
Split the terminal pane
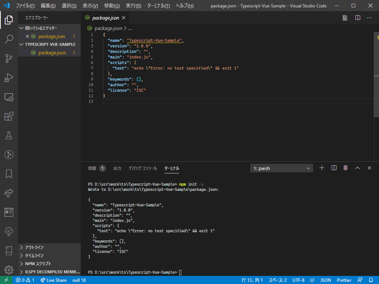(x=334, y=168)
